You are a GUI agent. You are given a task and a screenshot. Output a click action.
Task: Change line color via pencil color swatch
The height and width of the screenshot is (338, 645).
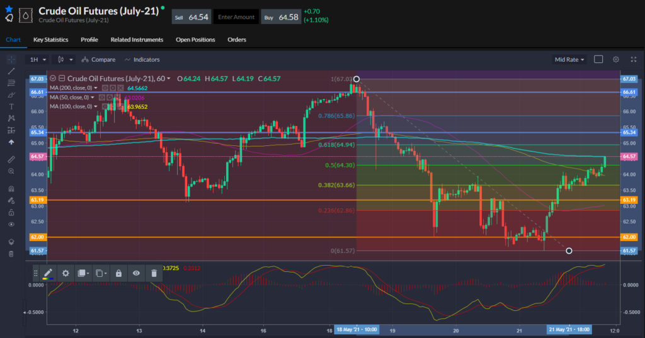point(48,273)
